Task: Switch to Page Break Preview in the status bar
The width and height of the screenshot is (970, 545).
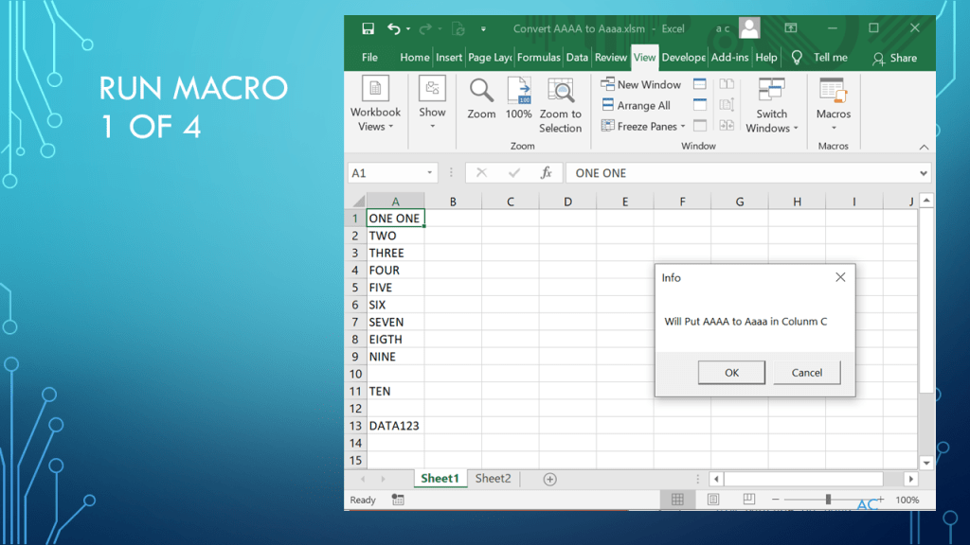Action: (x=748, y=500)
